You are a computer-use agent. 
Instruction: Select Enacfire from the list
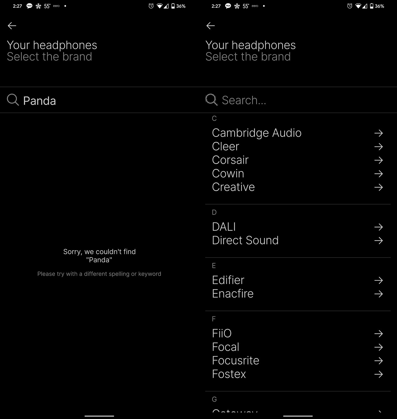[233, 294]
